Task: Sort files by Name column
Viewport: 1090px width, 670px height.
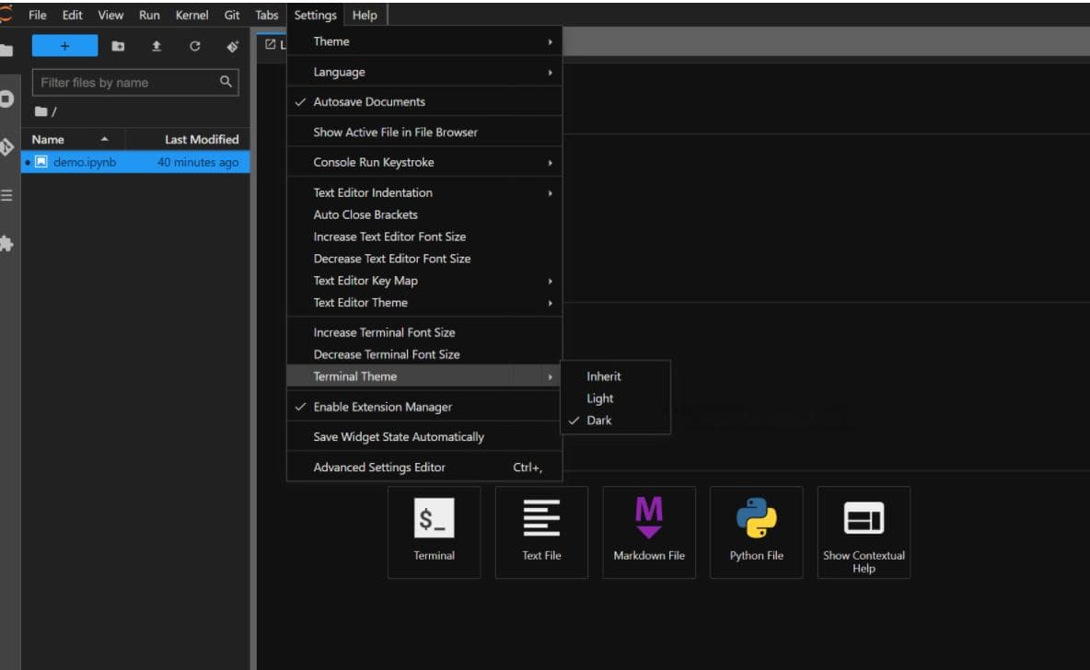Action: [x=73, y=139]
